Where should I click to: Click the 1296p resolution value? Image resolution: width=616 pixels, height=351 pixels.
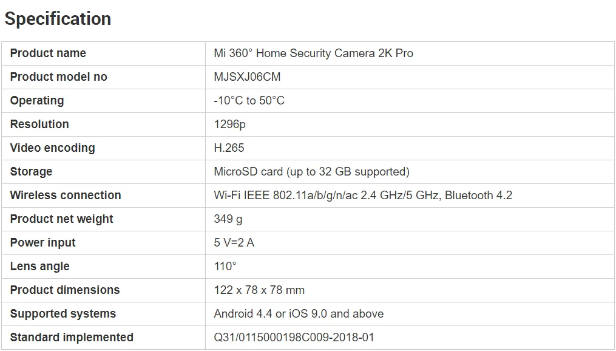[229, 124]
